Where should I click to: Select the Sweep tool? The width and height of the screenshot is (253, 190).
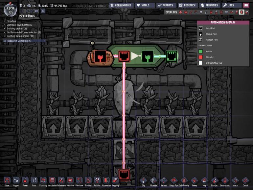coord(194,182)
